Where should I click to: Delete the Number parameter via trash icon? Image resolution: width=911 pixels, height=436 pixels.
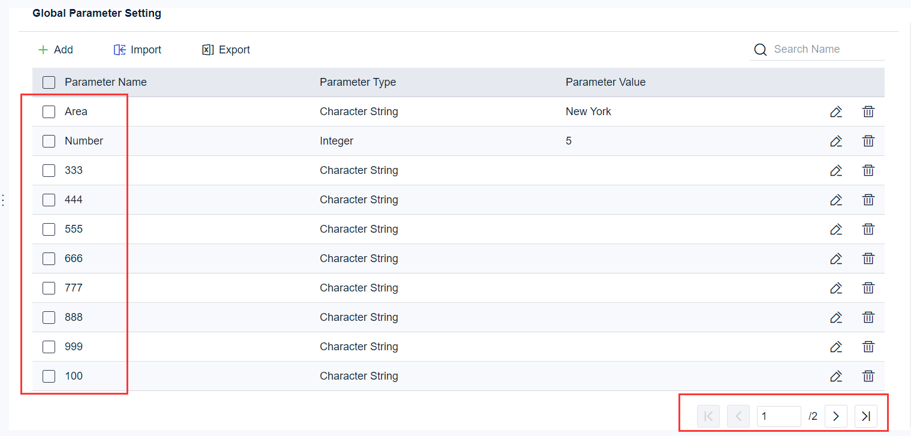[x=868, y=141]
